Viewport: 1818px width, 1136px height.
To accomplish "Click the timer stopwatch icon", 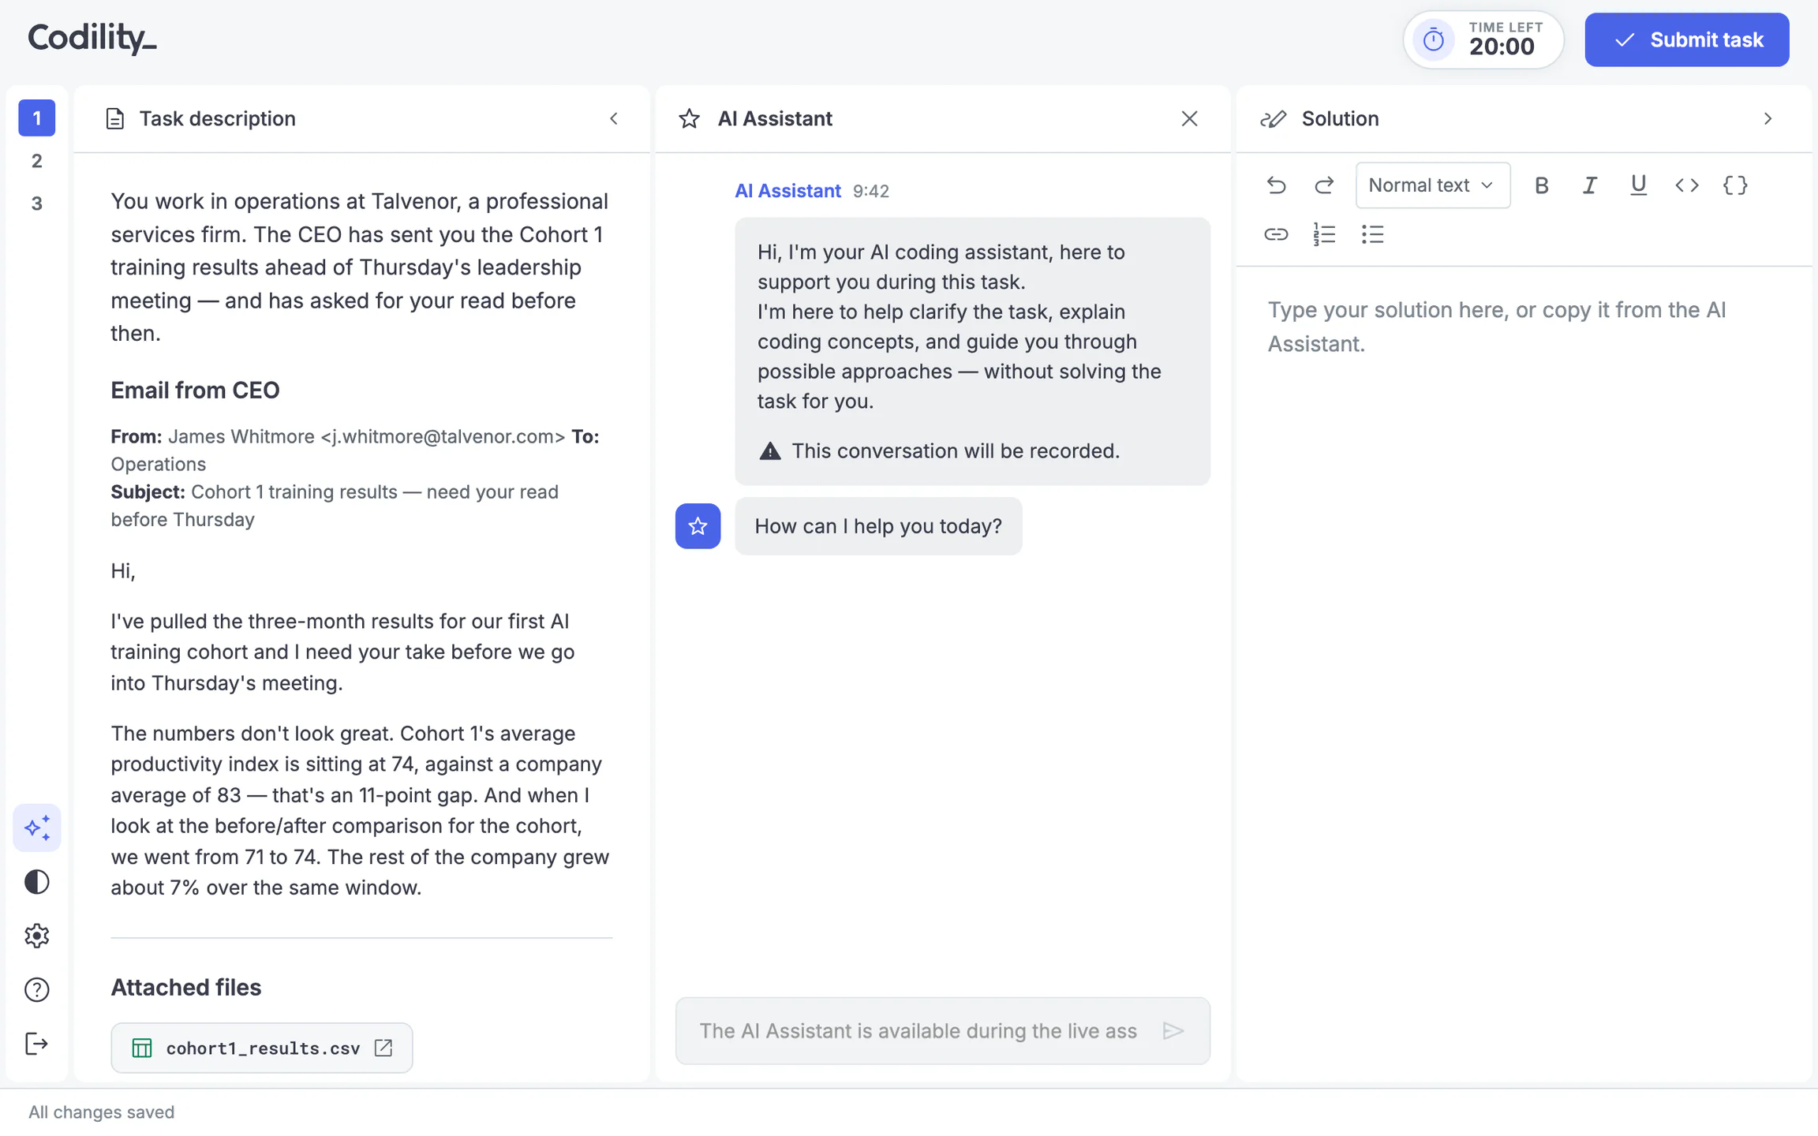I will click(x=1433, y=39).
